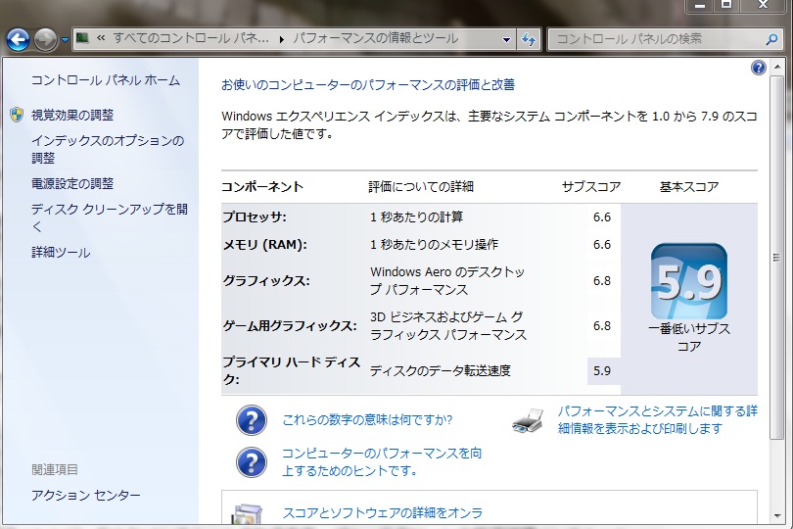The height and width of the screenshot is (529, 793).
Task: Open アクション センター link
Action: 86,495
